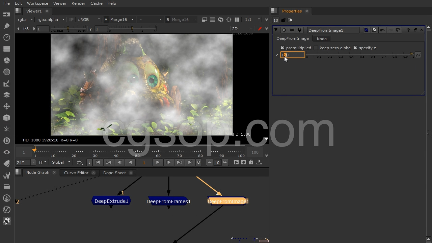Click the viewer refresh icon
This screenshot has height=243, width=432.
221,20
